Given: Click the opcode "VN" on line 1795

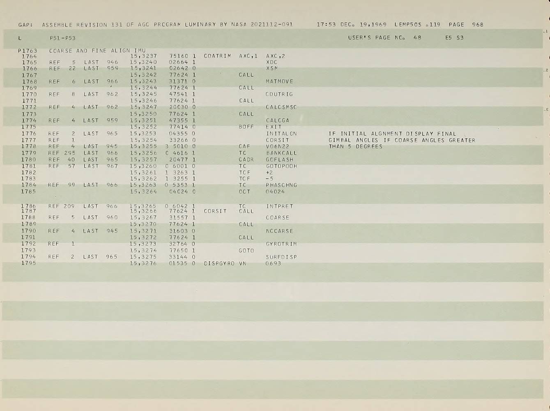Looking at the screenshot, I should point(242,263).
